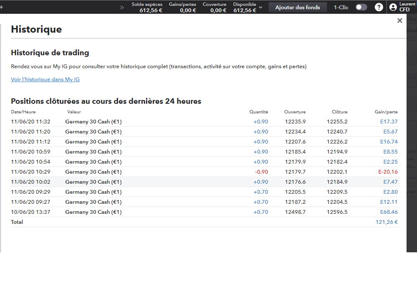The image size is (417, 300).
Task: Select the Solde espèces 612,56 € value
Action: (151, 10)
